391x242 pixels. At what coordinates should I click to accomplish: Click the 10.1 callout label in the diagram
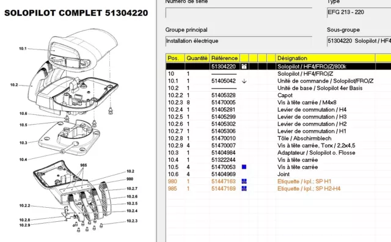point(23,48)
